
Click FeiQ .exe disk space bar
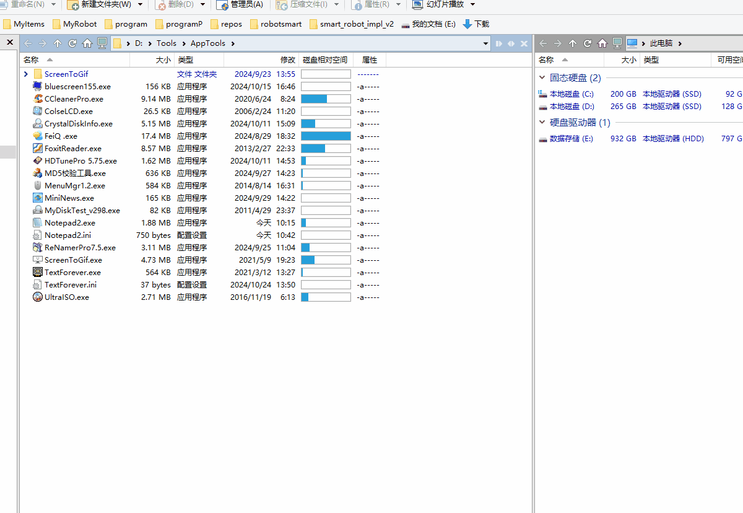[326, 136]
